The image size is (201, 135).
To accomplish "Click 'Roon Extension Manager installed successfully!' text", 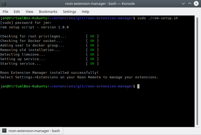I will click(49, 73).
